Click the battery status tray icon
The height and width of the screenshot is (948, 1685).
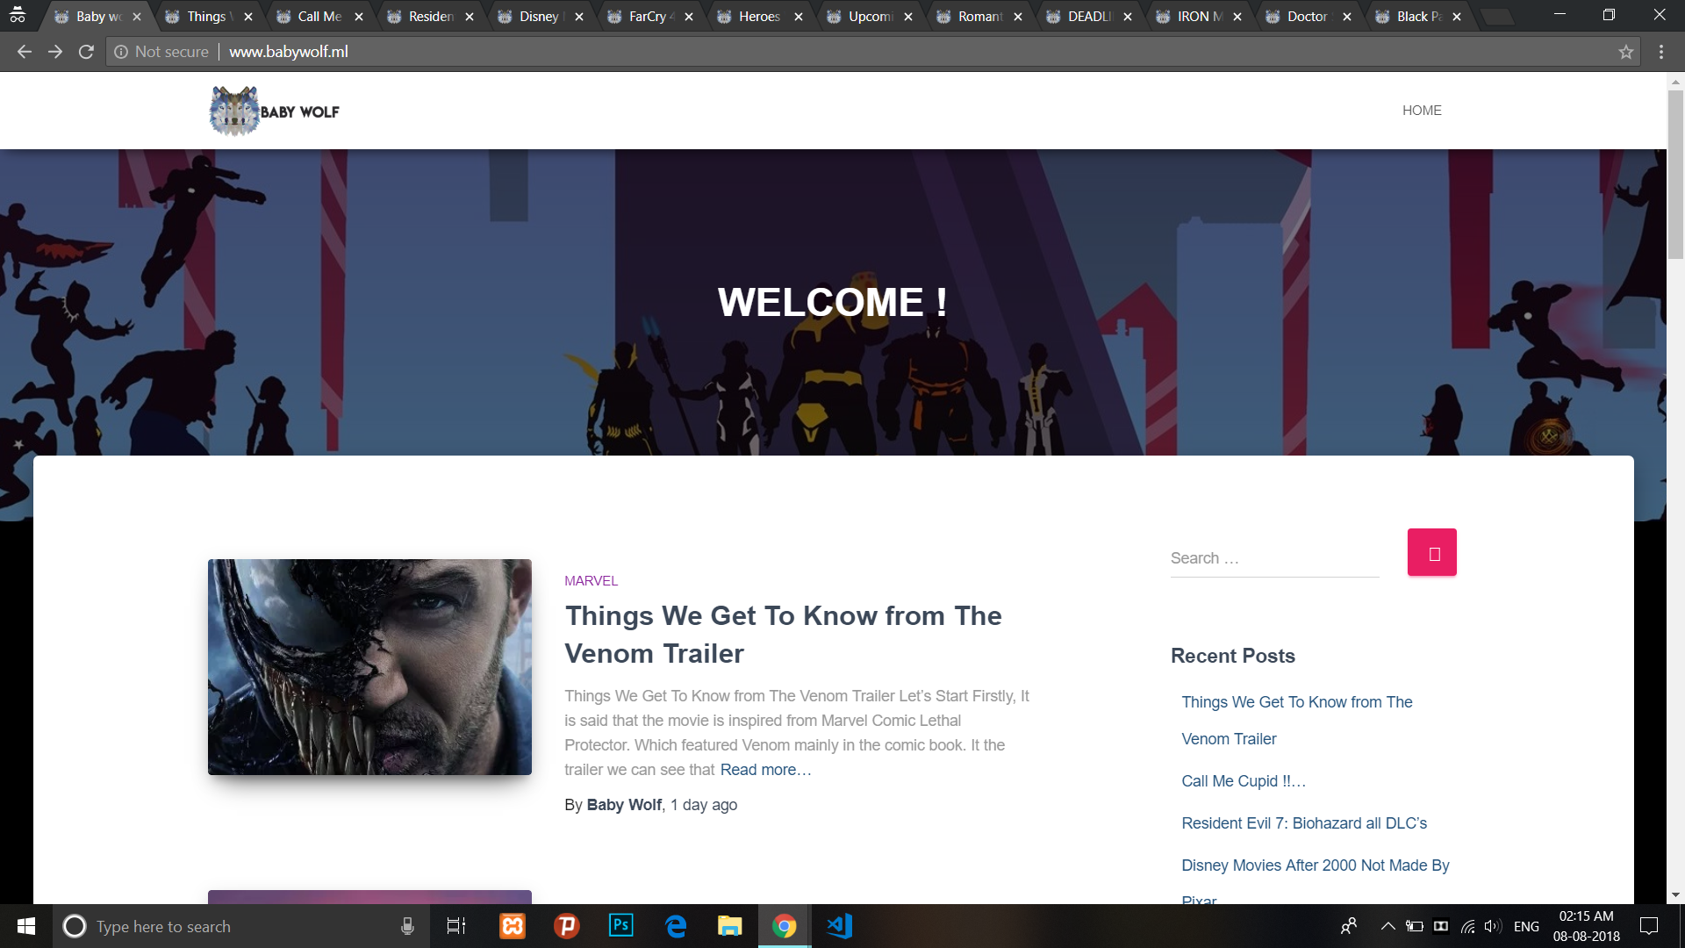click(x=1415, y=926)
